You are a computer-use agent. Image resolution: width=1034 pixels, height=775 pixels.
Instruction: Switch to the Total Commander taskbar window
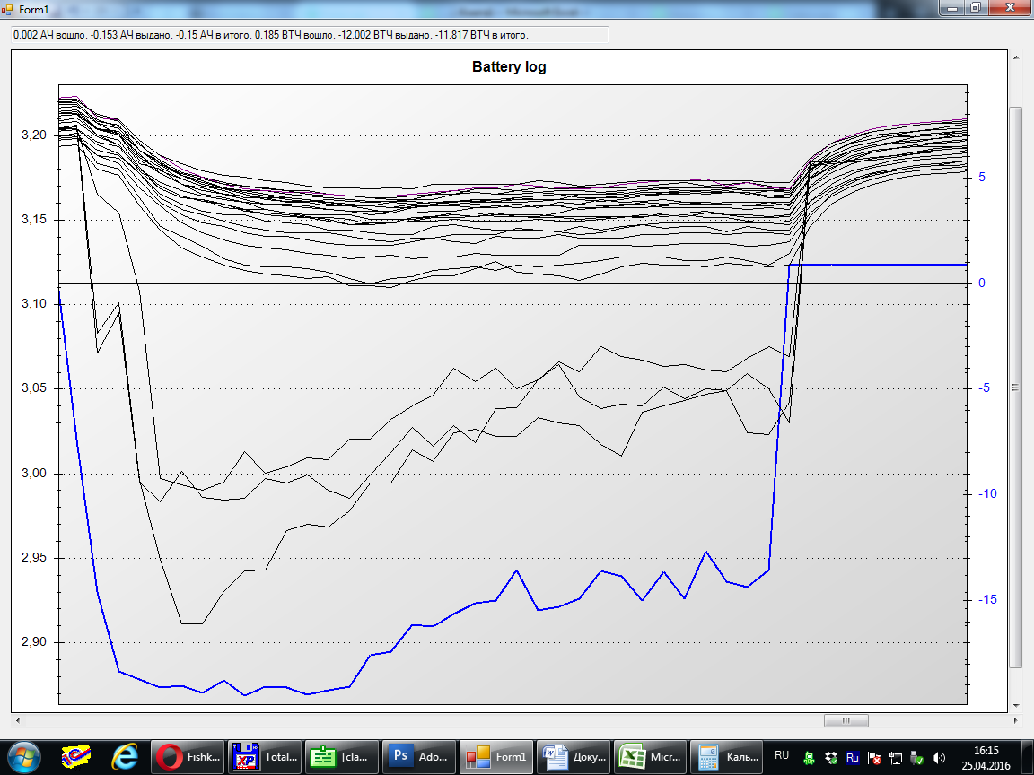(x=265, y=756)
